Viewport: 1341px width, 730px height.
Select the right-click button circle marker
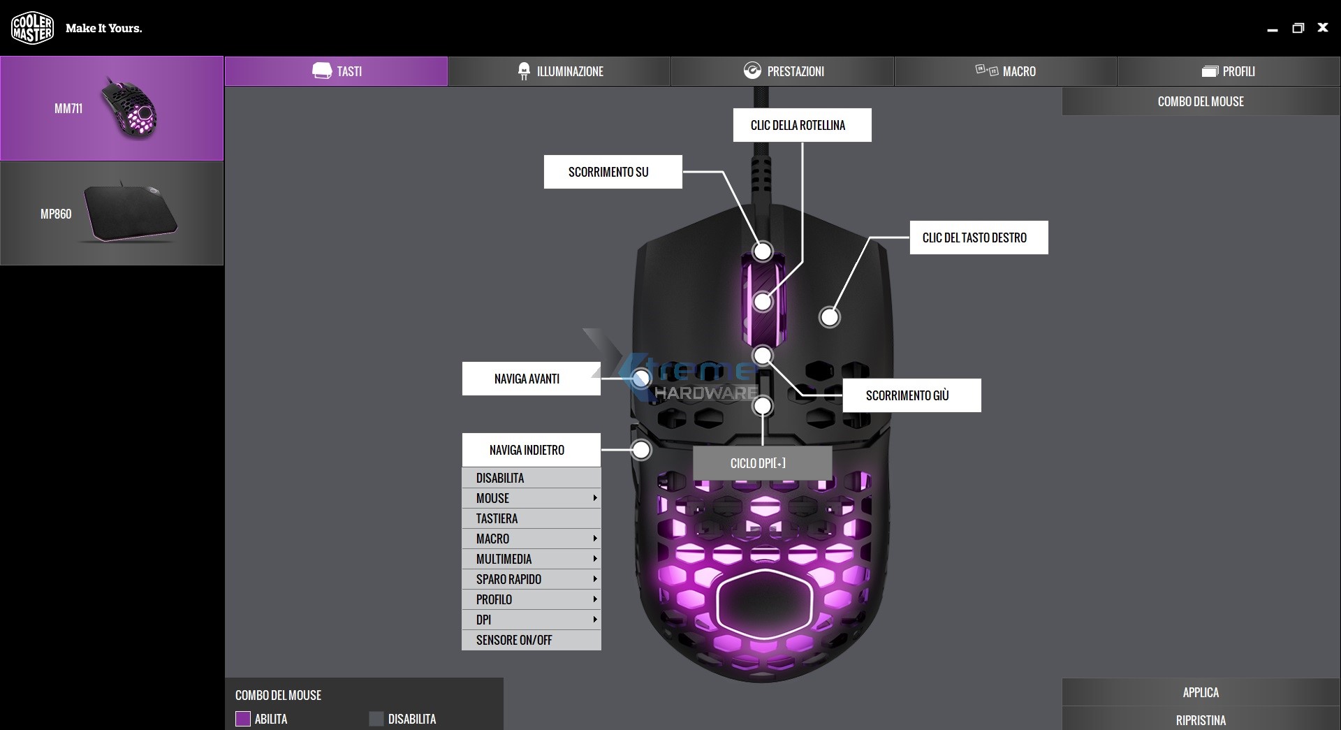830,317
